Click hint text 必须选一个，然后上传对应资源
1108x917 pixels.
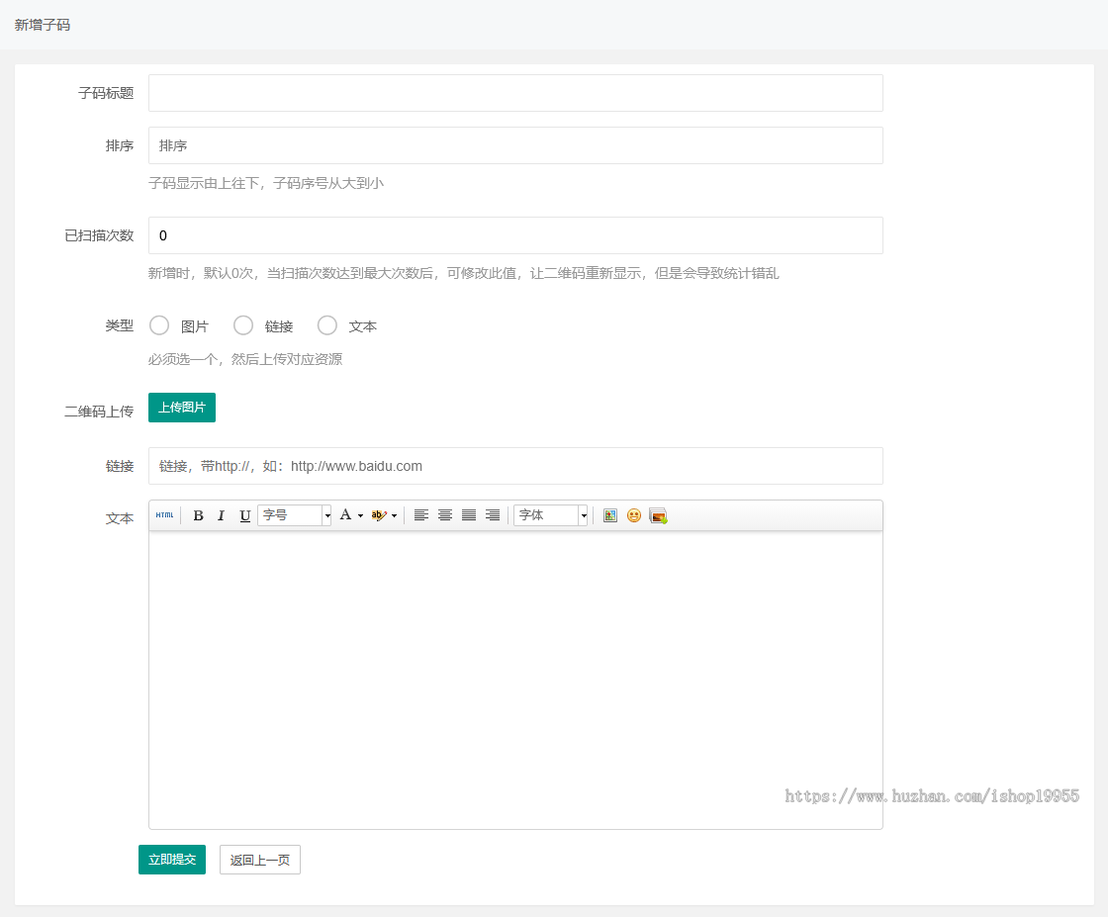click(x=245, y=359)
